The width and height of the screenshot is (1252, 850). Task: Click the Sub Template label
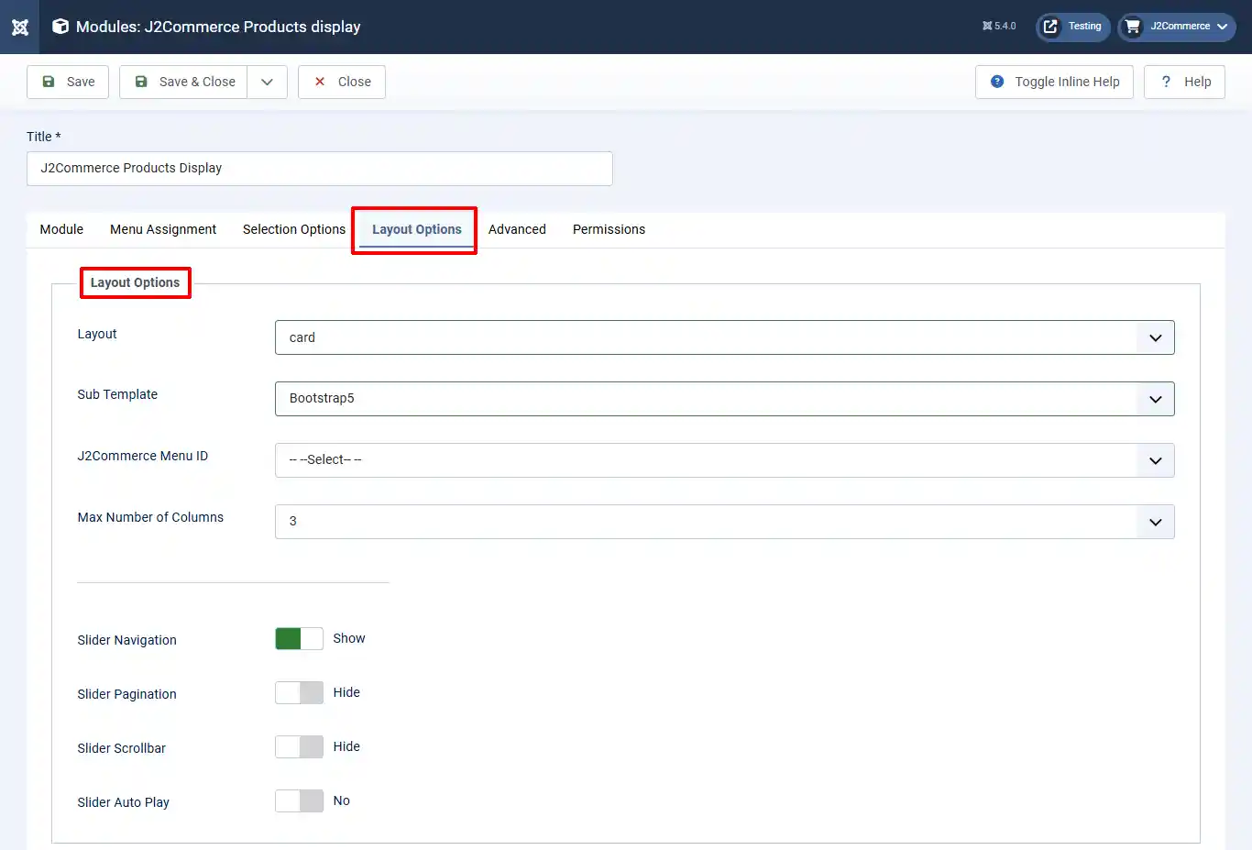coord(117,394)
